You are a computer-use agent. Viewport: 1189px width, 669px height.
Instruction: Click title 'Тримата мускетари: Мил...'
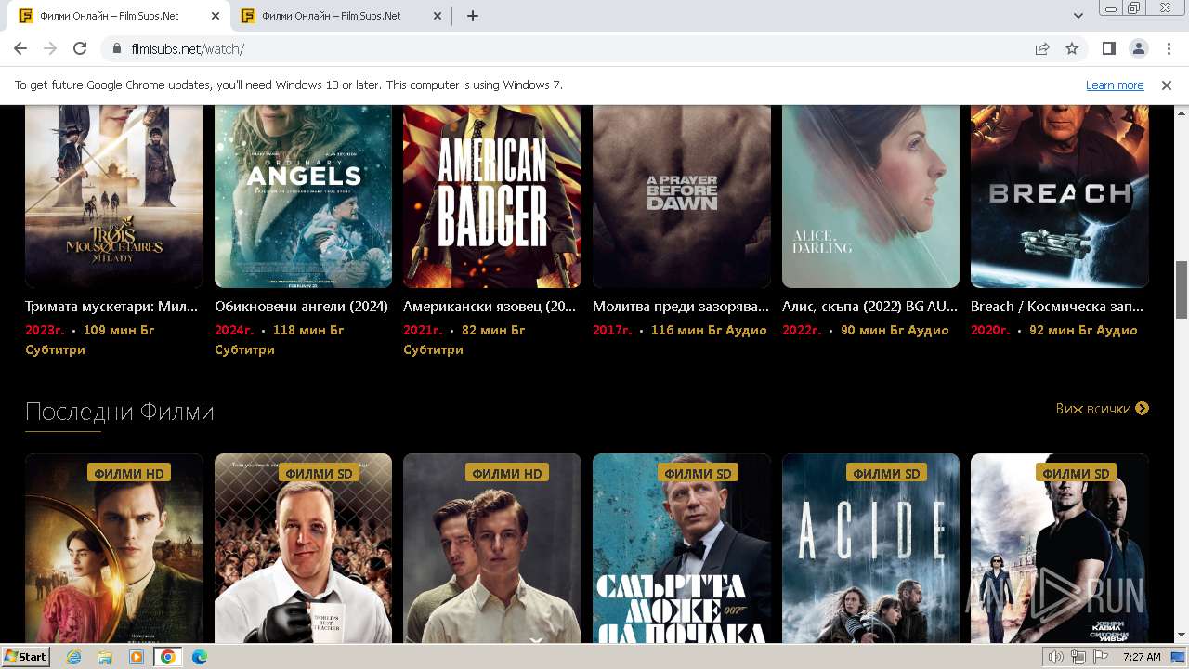coord(111,307)
